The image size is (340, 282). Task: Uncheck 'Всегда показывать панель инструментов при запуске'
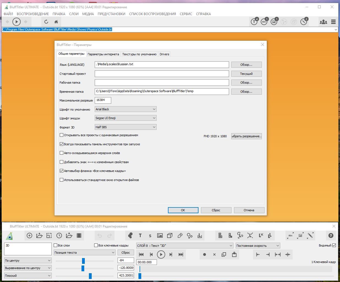pos(62,144)
